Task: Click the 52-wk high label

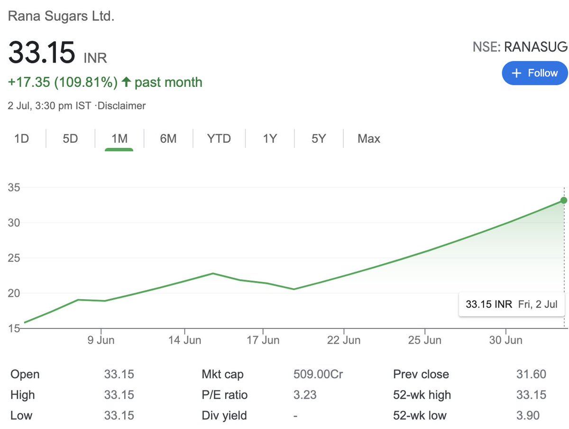Action: (422, 395)
